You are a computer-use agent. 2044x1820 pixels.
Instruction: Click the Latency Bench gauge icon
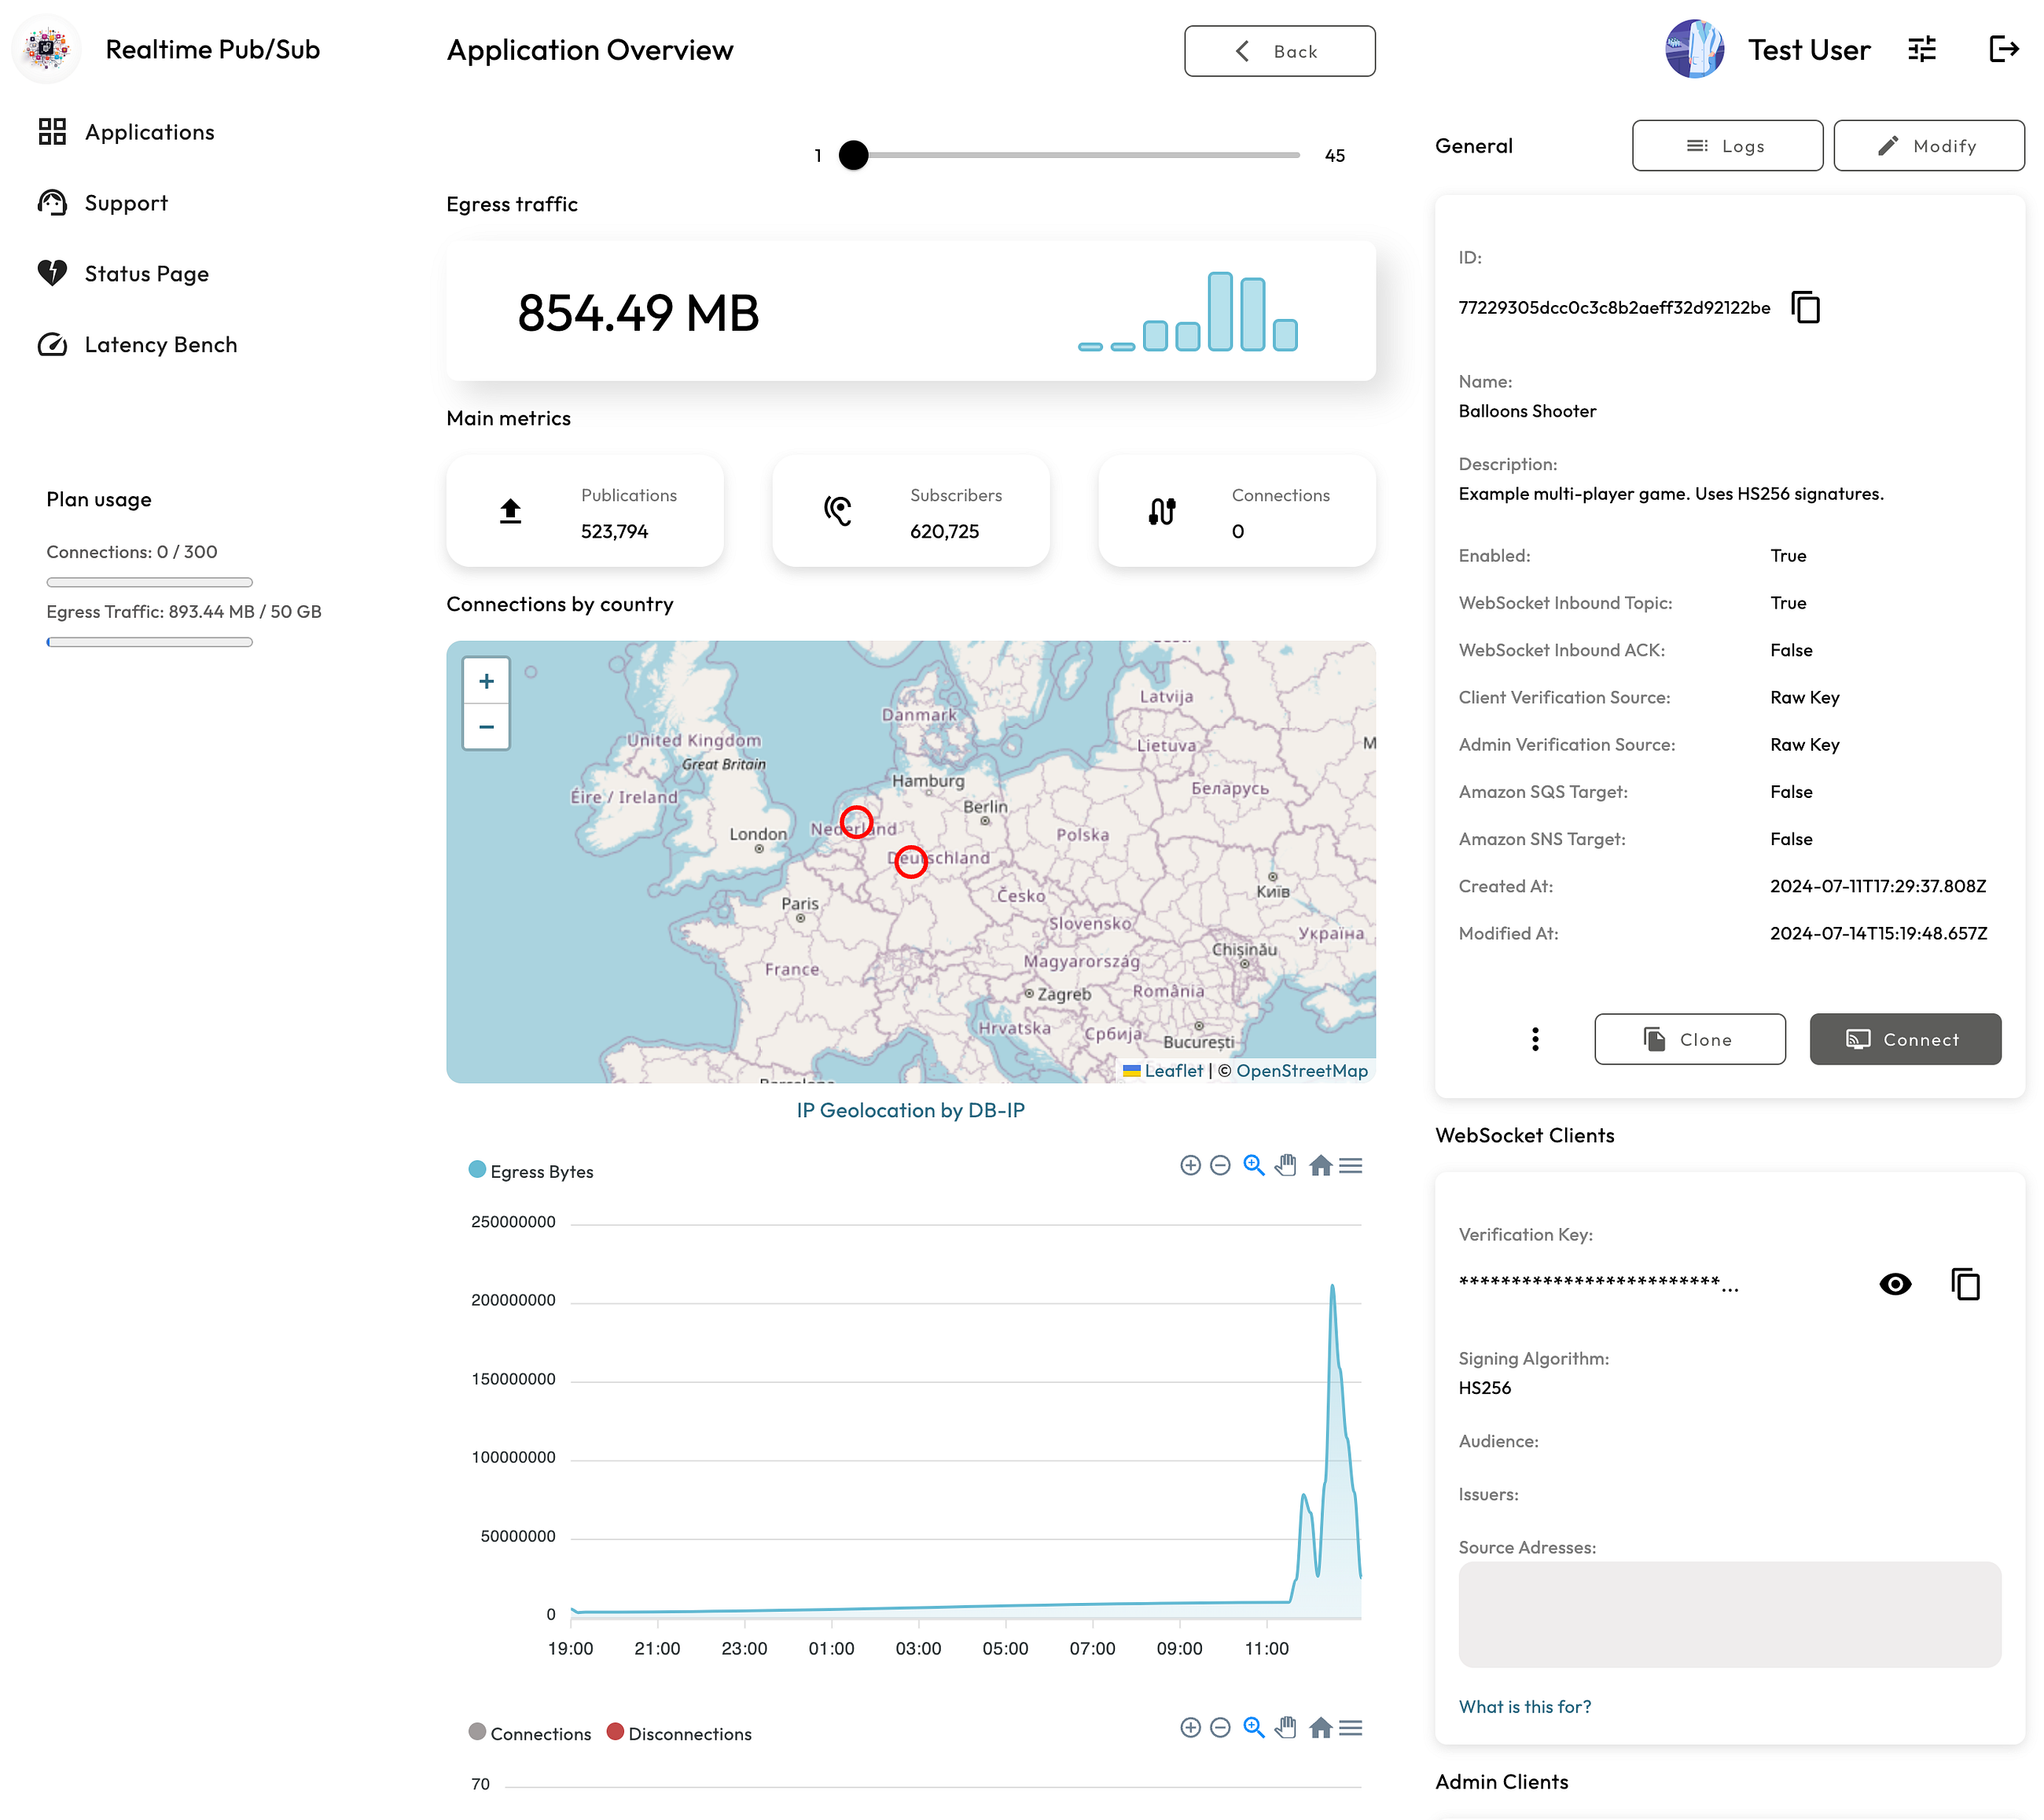coord(52,345)
